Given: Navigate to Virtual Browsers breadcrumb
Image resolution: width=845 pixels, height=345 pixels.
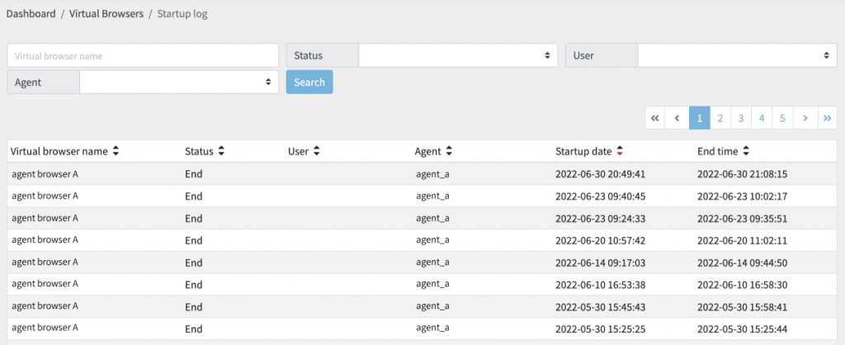Looking at the screenshot, I should [x=106, y=14].
